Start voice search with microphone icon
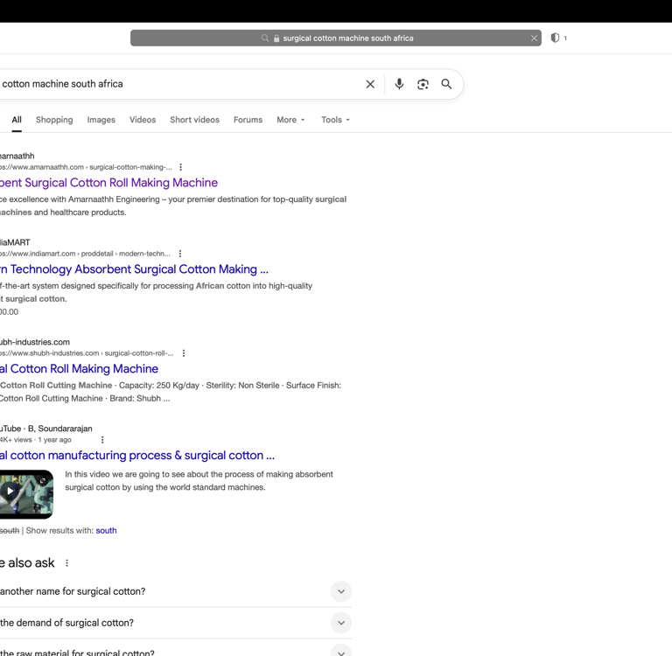 click(x=399, y=84)
